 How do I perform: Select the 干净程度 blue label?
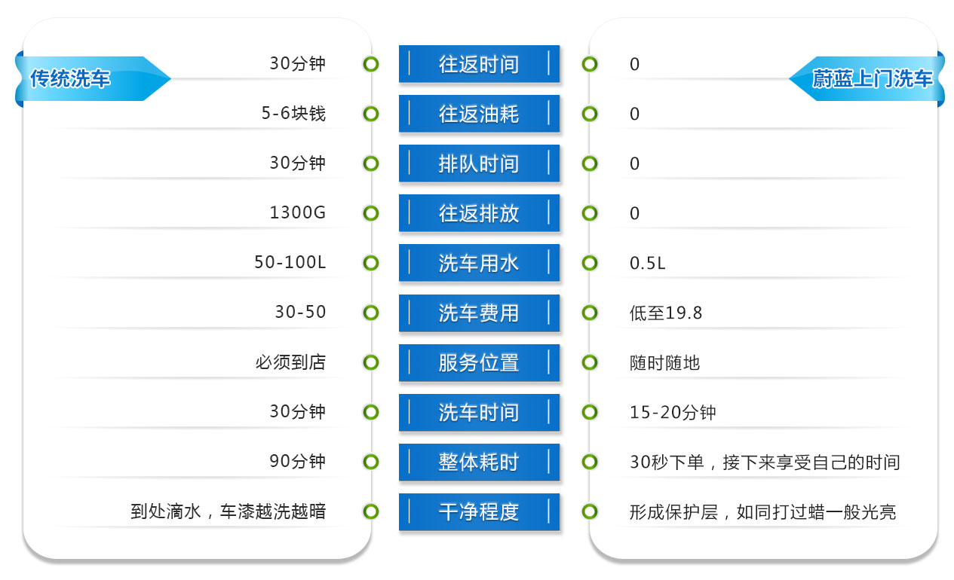479,511
